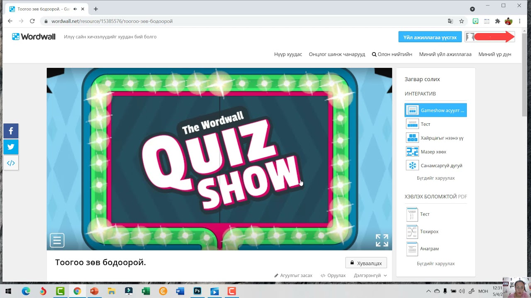531x298 pixels.
Task: Mute the tab audio speaker icon
Action: coord(75,9)
